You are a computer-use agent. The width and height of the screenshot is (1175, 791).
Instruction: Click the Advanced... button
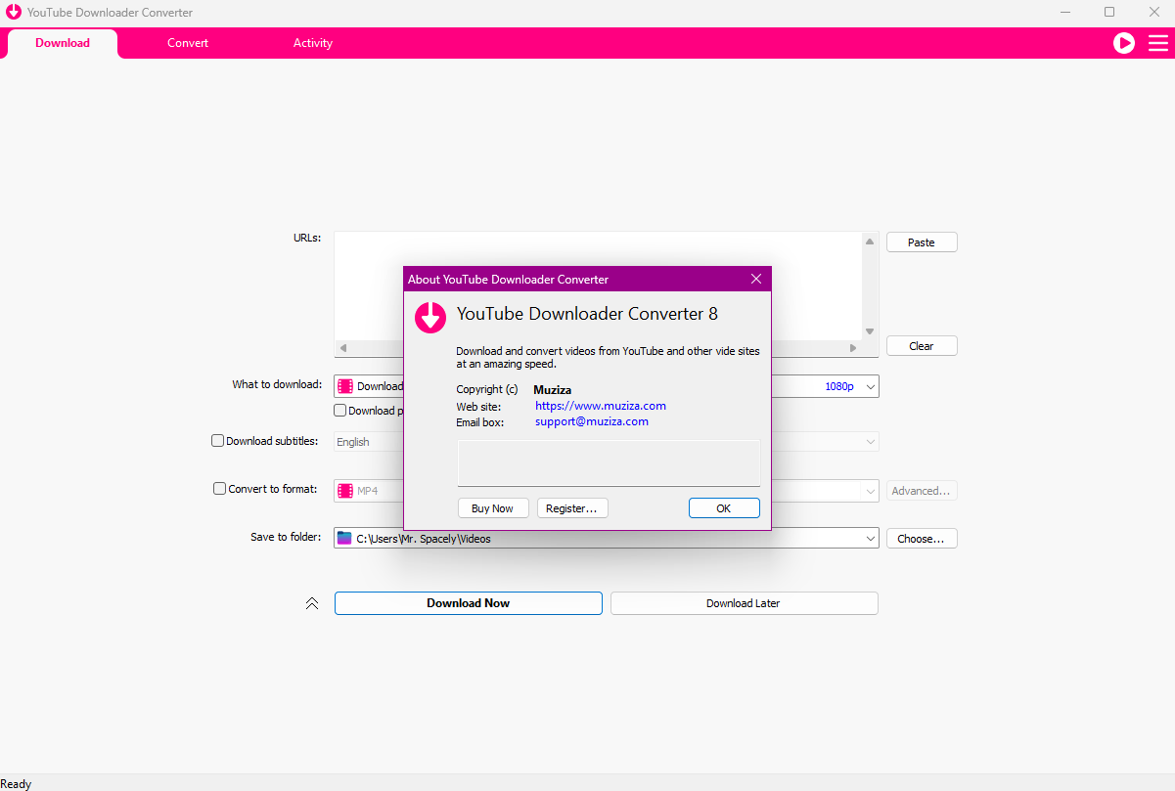pyautogui.click(x=922, y=491)
